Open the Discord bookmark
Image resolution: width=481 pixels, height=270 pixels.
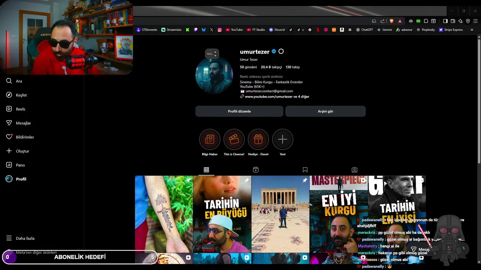click(x=277, y=30)
